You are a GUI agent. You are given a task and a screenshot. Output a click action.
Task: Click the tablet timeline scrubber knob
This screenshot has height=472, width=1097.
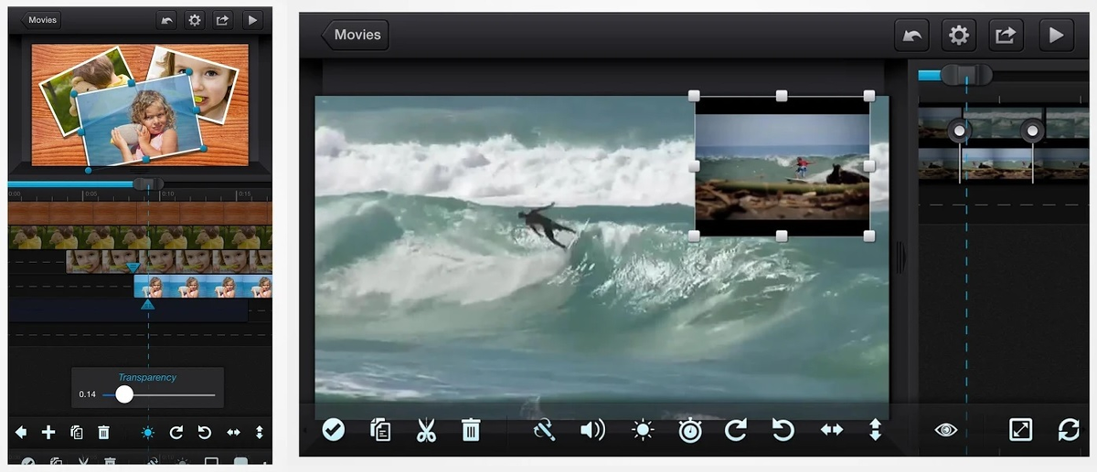pos(966,75)
